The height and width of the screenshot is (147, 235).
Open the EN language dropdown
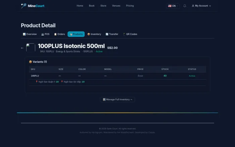pos(173,6)
